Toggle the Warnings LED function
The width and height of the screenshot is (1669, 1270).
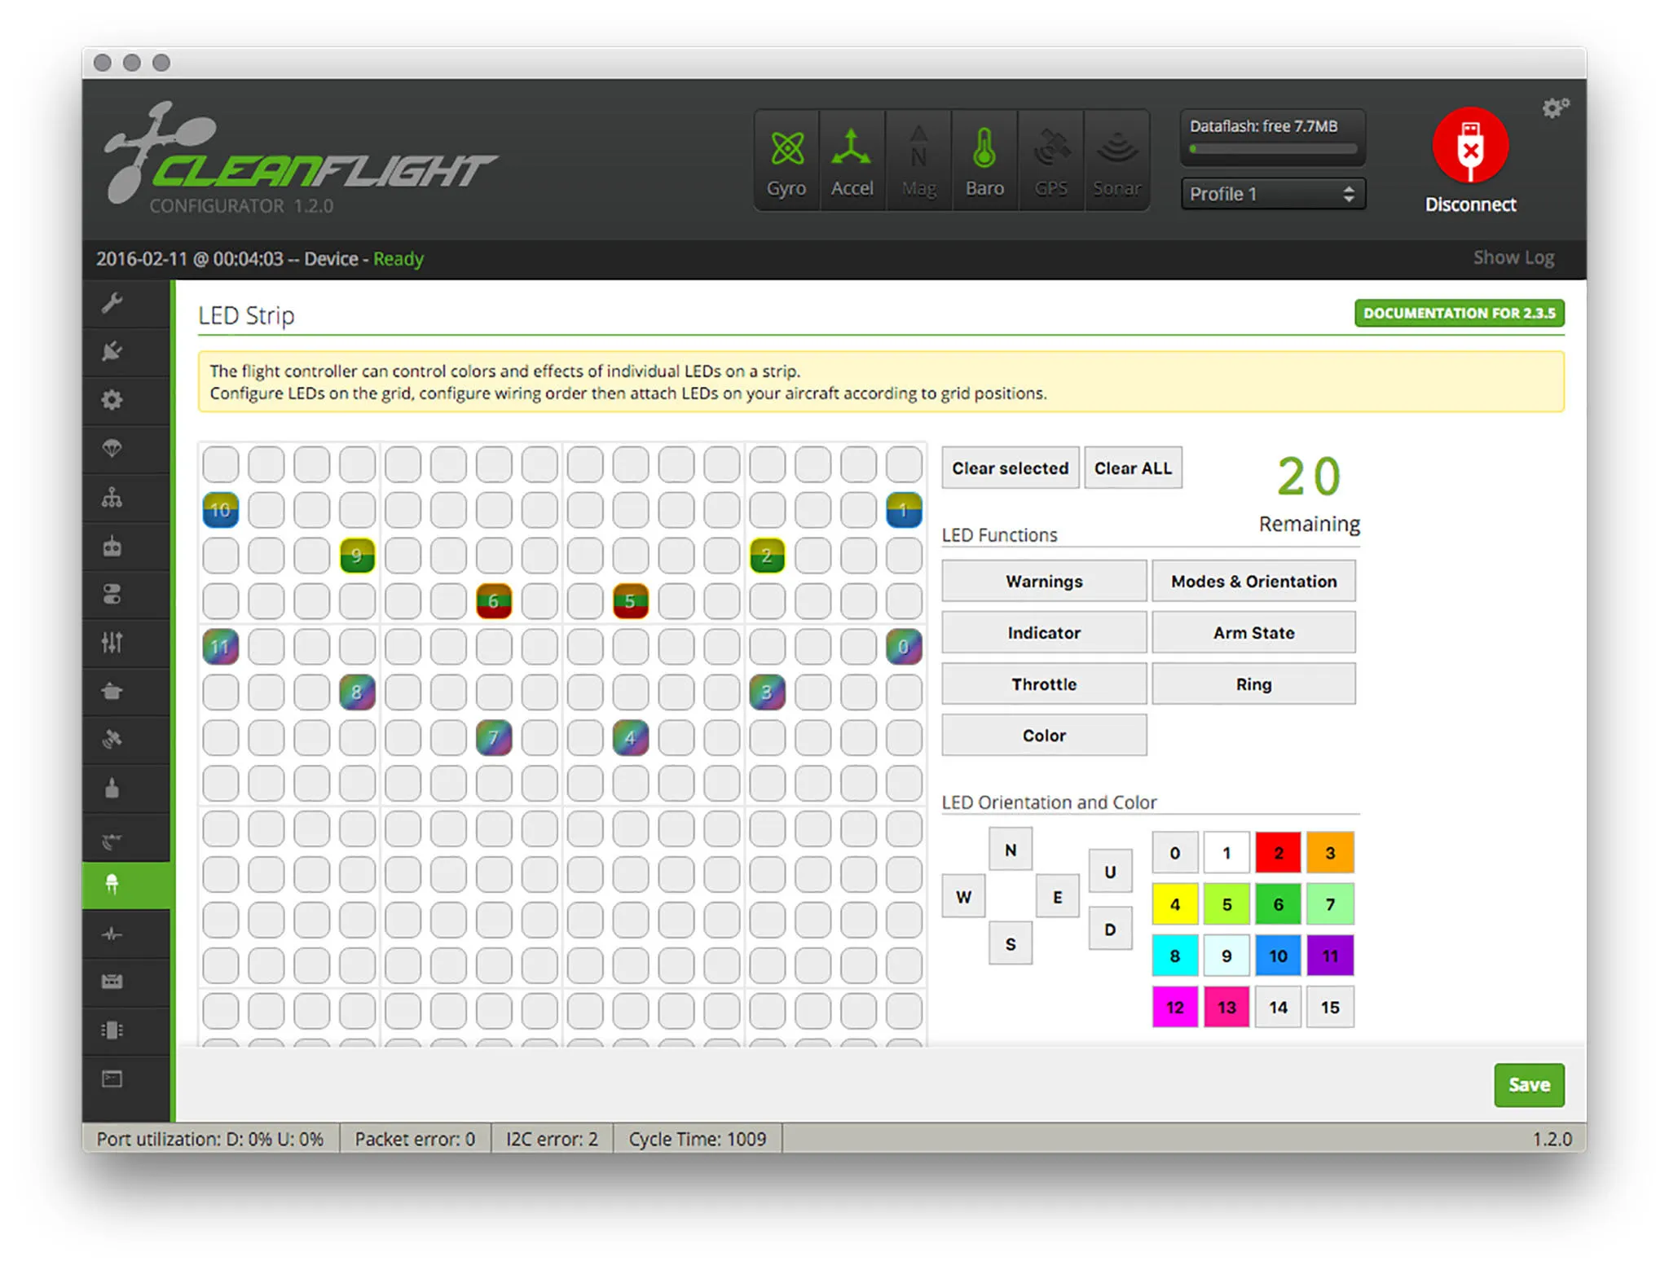tap(1043, 581)
